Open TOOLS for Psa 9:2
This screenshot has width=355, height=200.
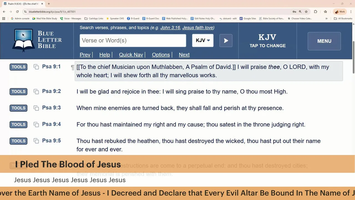coord(19,92)
